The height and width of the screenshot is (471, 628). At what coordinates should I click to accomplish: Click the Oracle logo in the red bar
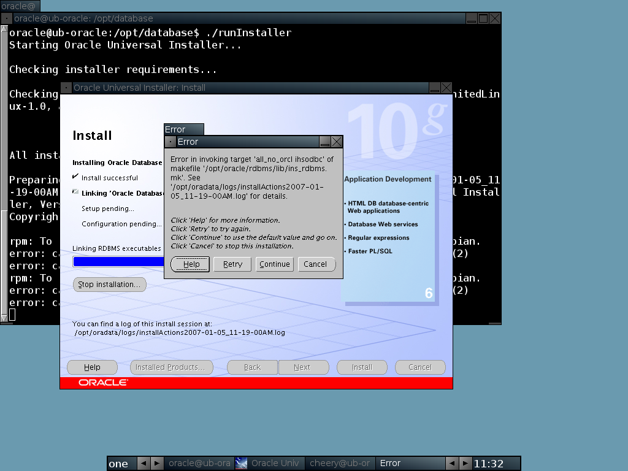103,383
